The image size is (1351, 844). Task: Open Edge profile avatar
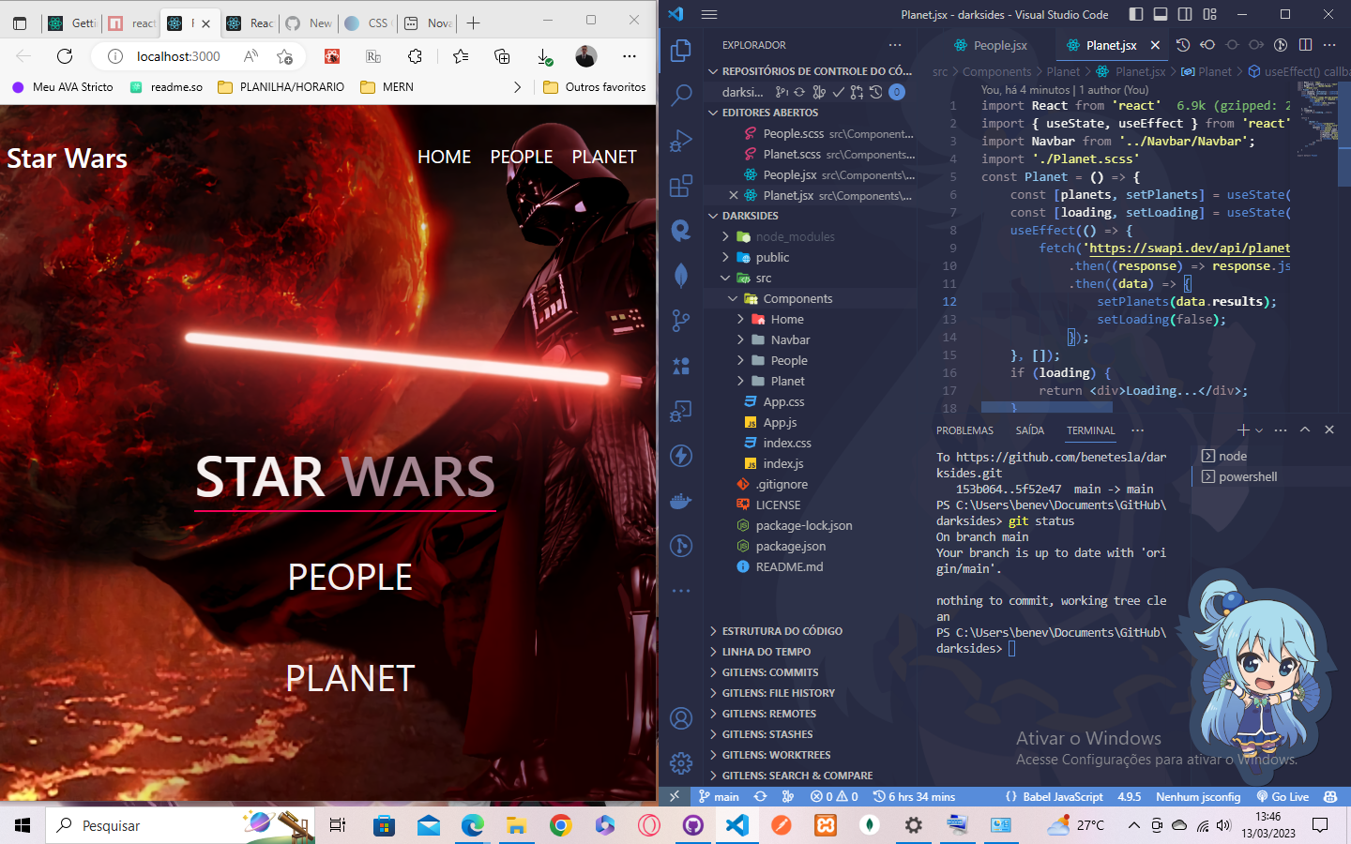coord(585,56)
